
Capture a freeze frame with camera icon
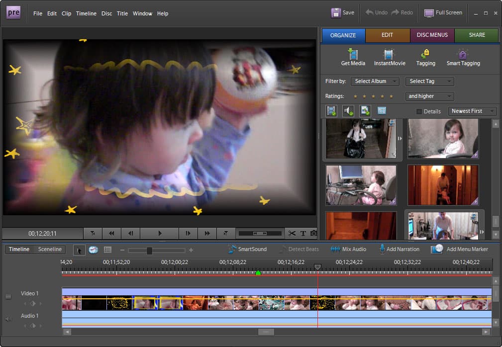(313, 233)
